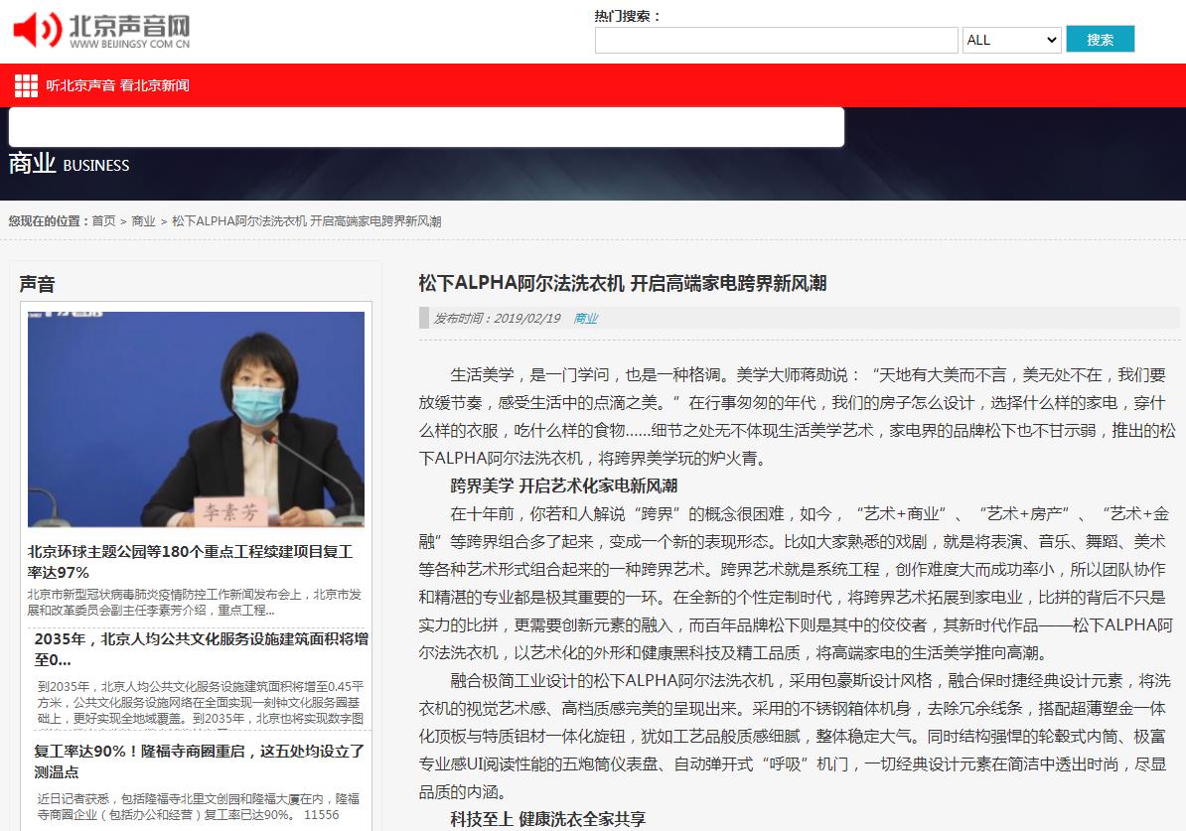This screenshot has height=831, width=1186.
Task: Open headline 复工率达90%！隆福寺商圈重启
Action: click(x=199, y=762)
